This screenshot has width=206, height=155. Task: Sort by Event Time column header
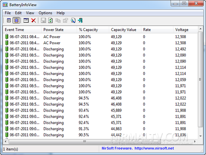pos(22,30)
